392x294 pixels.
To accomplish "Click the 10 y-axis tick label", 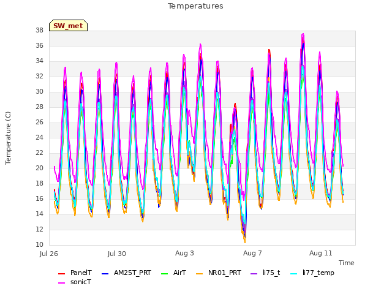I will point(39,245).
